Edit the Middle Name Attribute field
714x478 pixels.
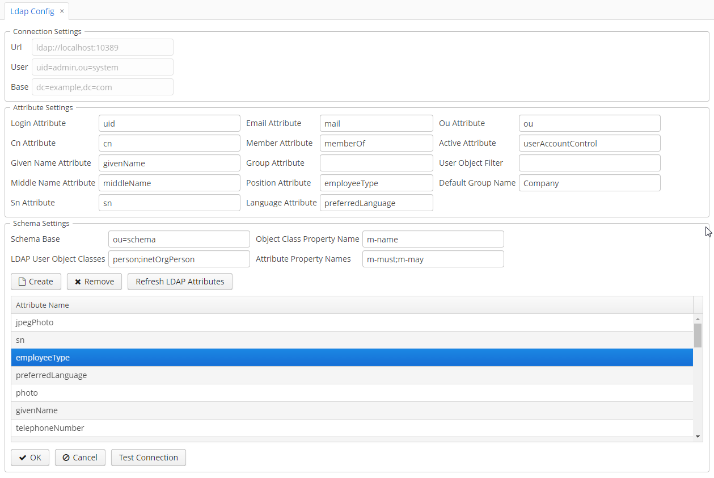pos(170,183)
